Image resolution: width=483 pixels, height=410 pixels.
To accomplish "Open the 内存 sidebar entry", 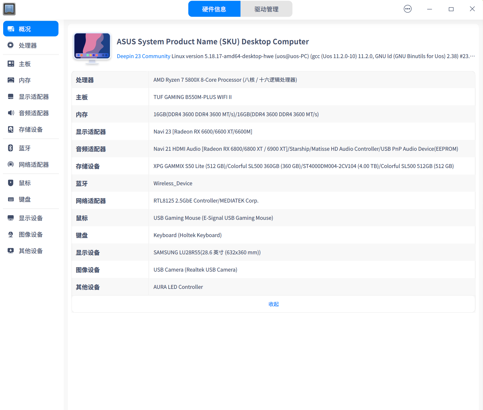I will pos(31,80).
